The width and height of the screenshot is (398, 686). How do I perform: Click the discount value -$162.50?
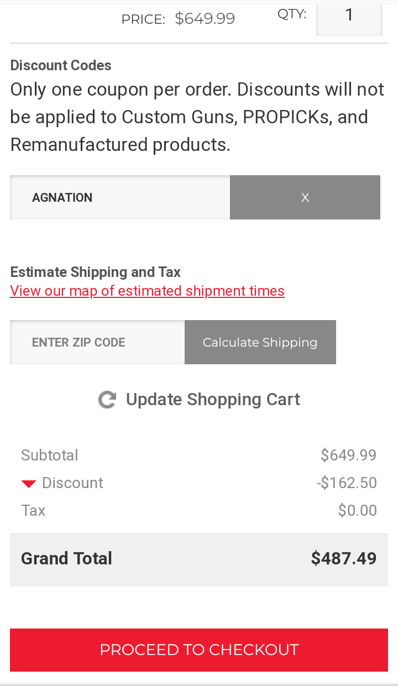[x=347, y=483]
